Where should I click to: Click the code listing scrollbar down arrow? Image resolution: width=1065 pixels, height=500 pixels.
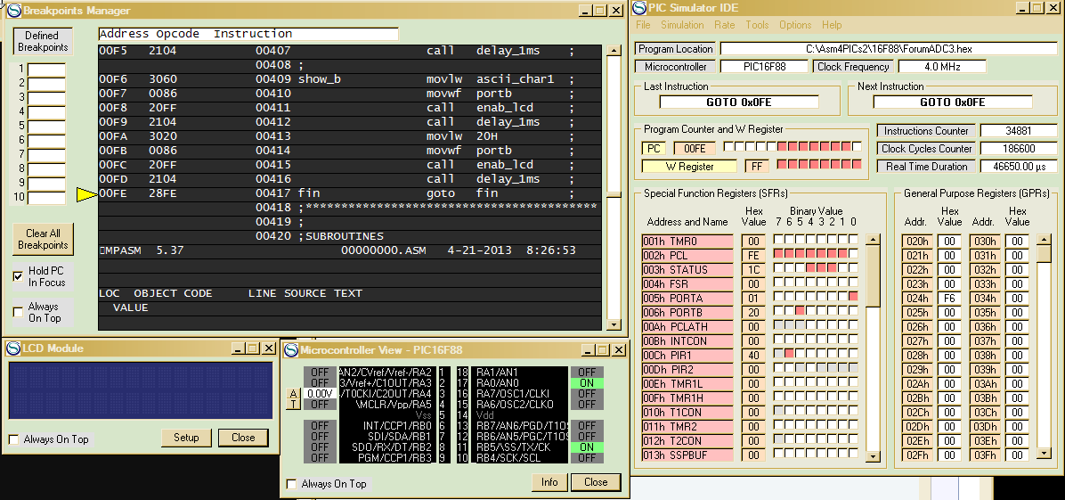tap(614, 324)
